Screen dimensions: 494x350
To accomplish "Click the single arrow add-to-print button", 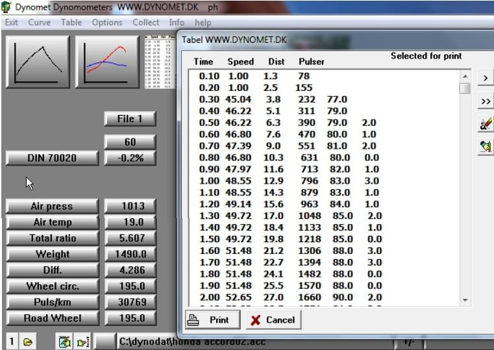I will click(486, 78).
